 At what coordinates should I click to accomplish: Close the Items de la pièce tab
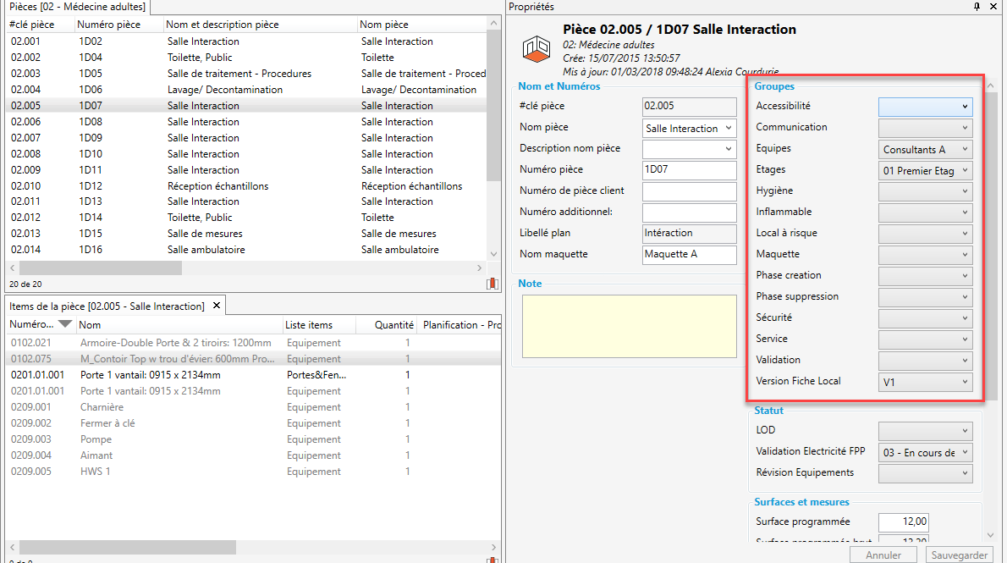point(216,306)
